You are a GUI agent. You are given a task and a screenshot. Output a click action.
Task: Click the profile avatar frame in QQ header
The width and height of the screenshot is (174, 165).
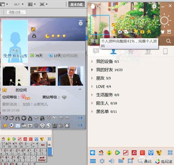pyautogui.click(x=100, y=25)
